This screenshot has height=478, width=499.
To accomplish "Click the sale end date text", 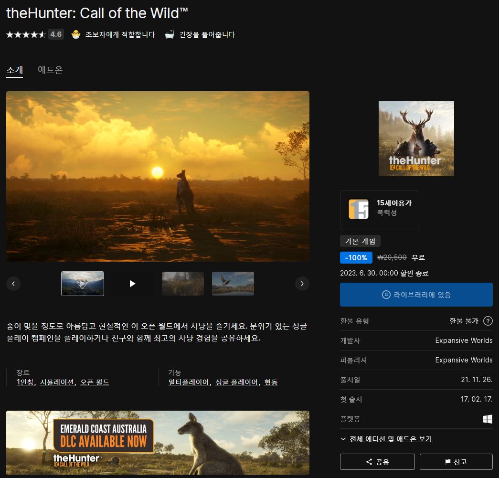I will pos(384,273).
